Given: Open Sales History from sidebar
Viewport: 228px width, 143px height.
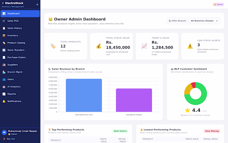Looking at the screenshot, I should click(20, 28).
